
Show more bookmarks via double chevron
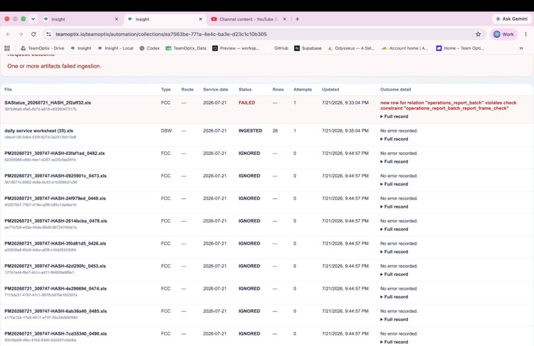point(521,48)
